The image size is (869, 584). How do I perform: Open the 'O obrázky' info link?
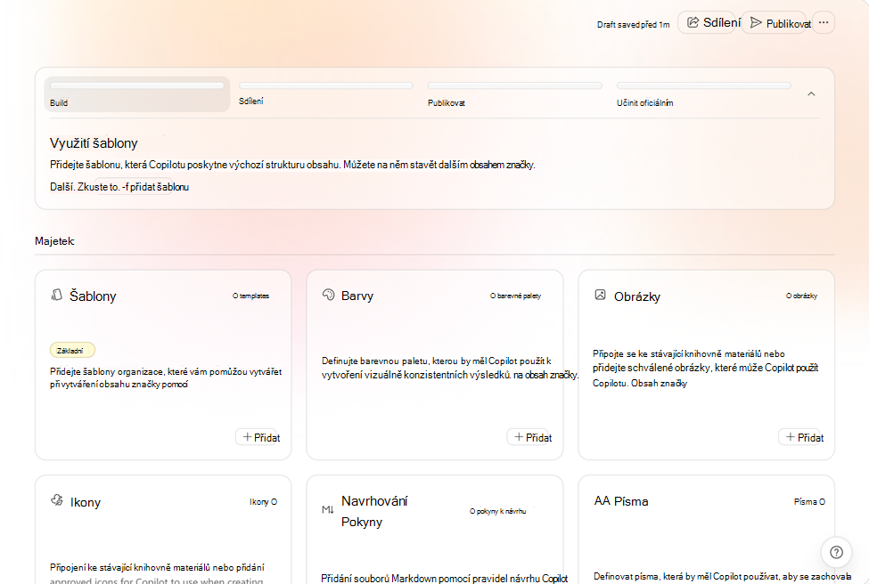coord(801,296)
